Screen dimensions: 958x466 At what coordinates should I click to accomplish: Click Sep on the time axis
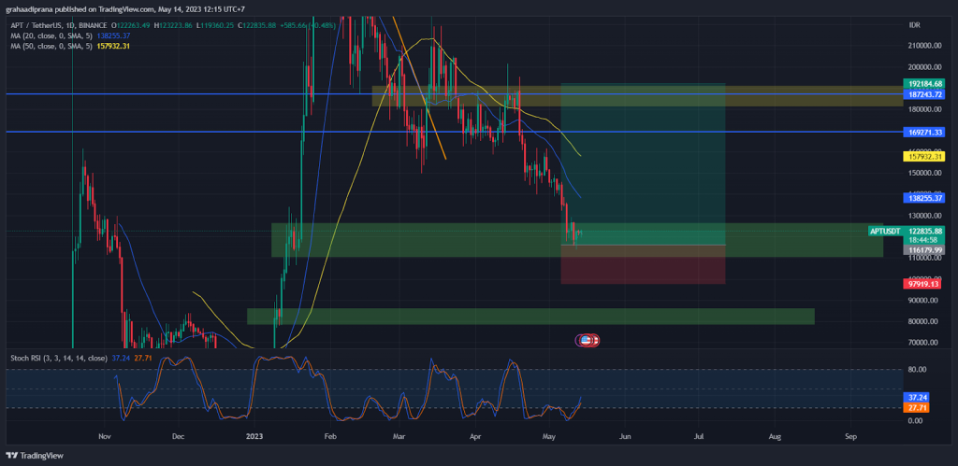[x=849, y=437]
